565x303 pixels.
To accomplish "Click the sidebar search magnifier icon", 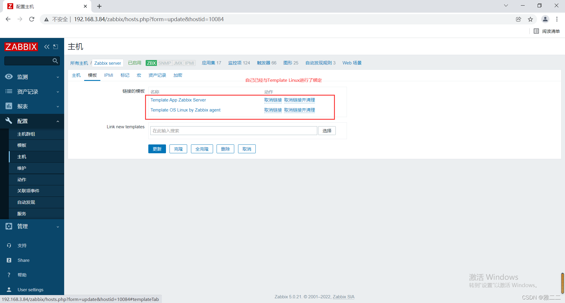I will 55,61.
